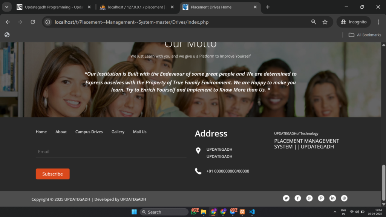The image size is (386, 217).
Task: Open Visual Studio Code from the taskbar
Action: pyautogui.click(x=252, y=212)
